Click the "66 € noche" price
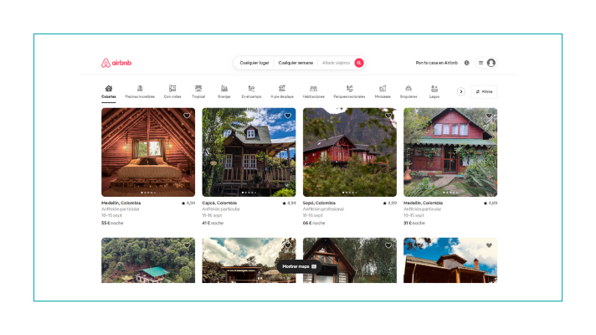Screen dimensions: 596x335 [x=314, y=224]
